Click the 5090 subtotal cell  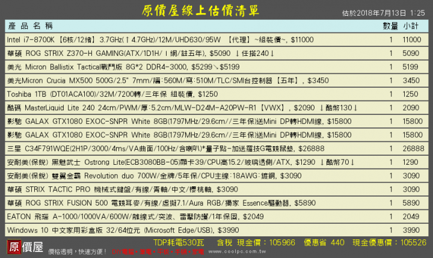(411, 54)
